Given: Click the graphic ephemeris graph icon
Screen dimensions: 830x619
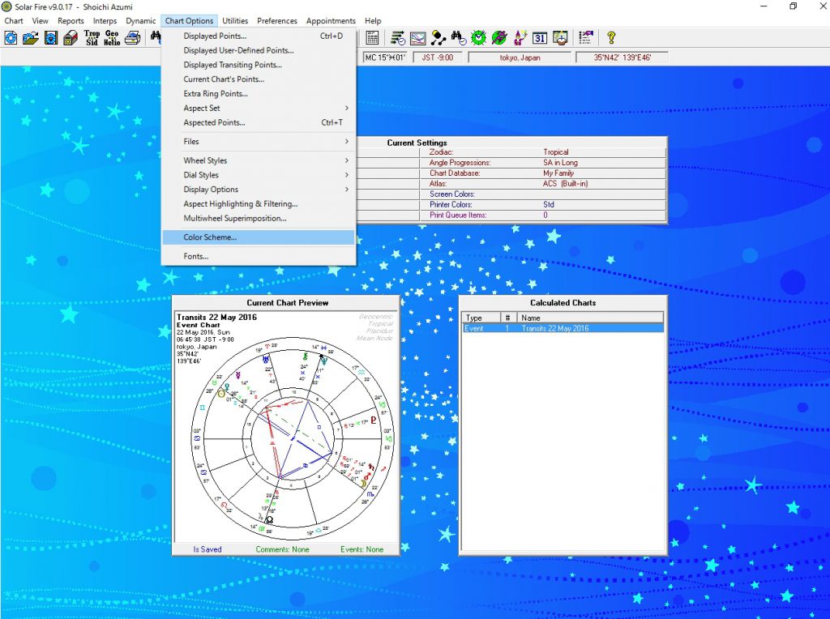Looking at the screenshot, I should click(x=418, y=37).
